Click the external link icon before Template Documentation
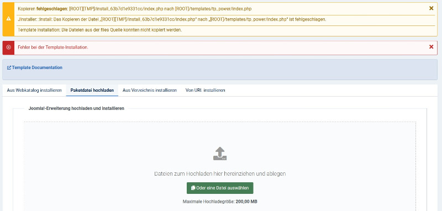 pos(9,68)
